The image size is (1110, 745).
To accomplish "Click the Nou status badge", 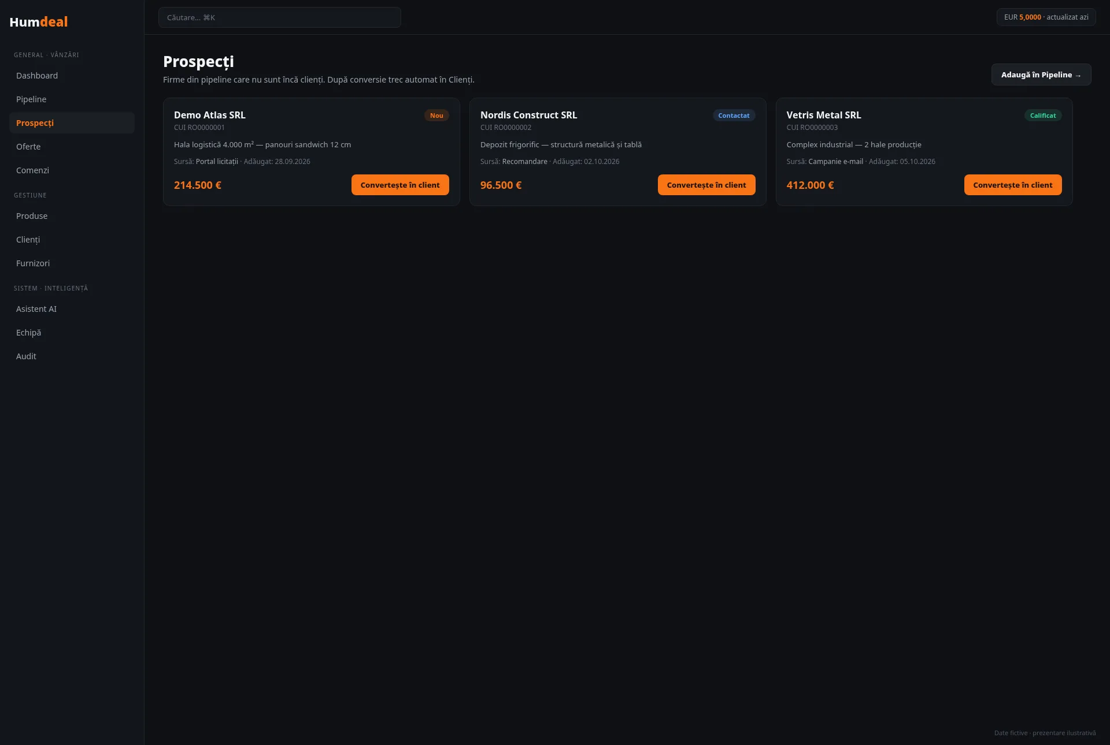I will pos(436,116).
